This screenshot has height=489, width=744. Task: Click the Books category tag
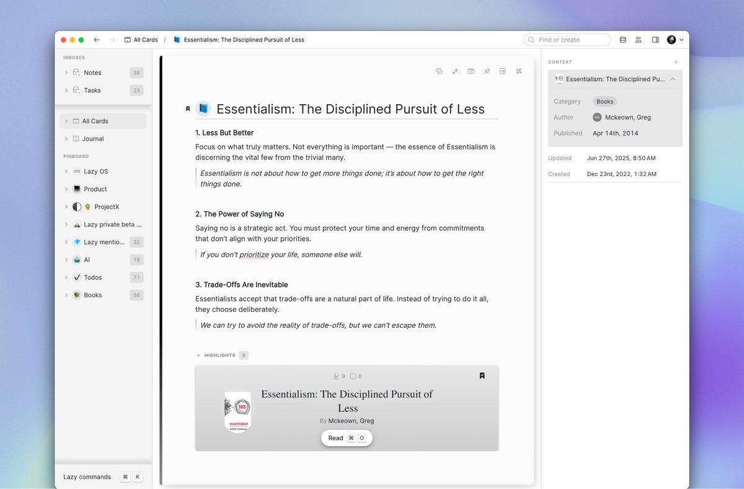(x=604, y=102)
